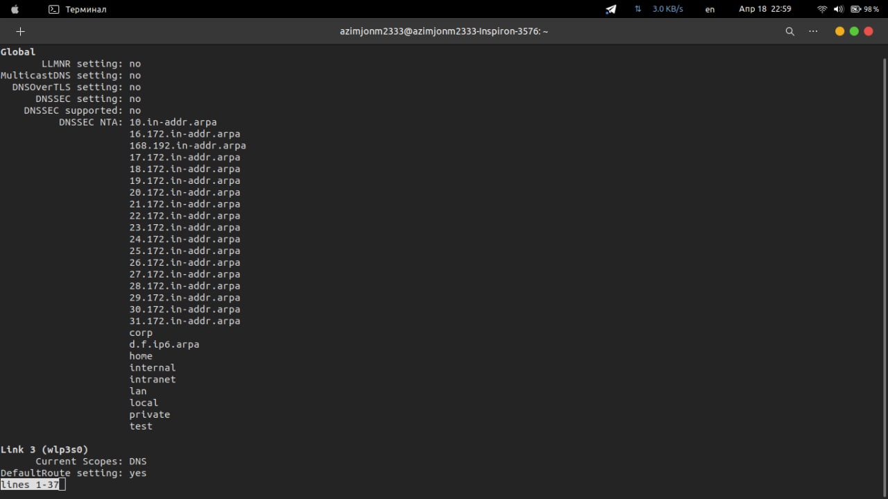Click the MulticastDNS setting line
This screenshot has height=499, width=888.
click(71, 76)
